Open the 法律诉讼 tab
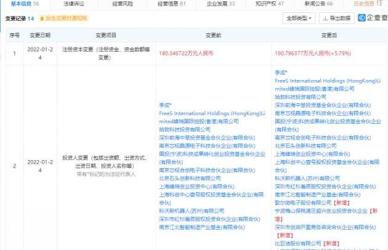The width and height of the screenshot is (388, 250). point(74,4)
